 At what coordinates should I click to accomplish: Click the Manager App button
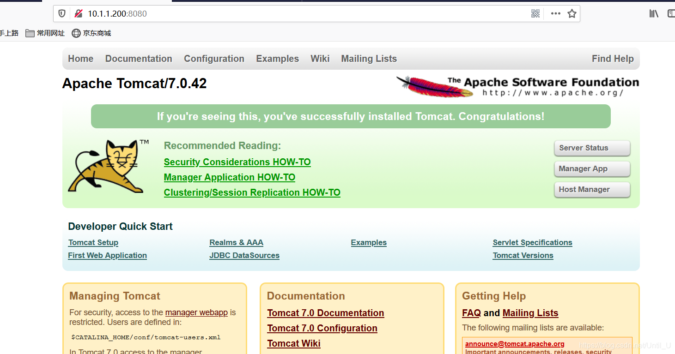point(592,169)
